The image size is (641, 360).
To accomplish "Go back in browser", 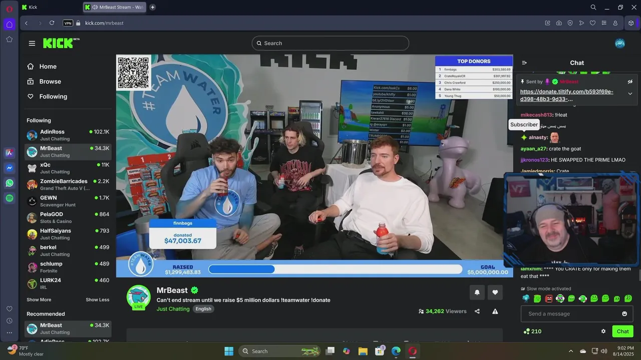I will (26, 23).
